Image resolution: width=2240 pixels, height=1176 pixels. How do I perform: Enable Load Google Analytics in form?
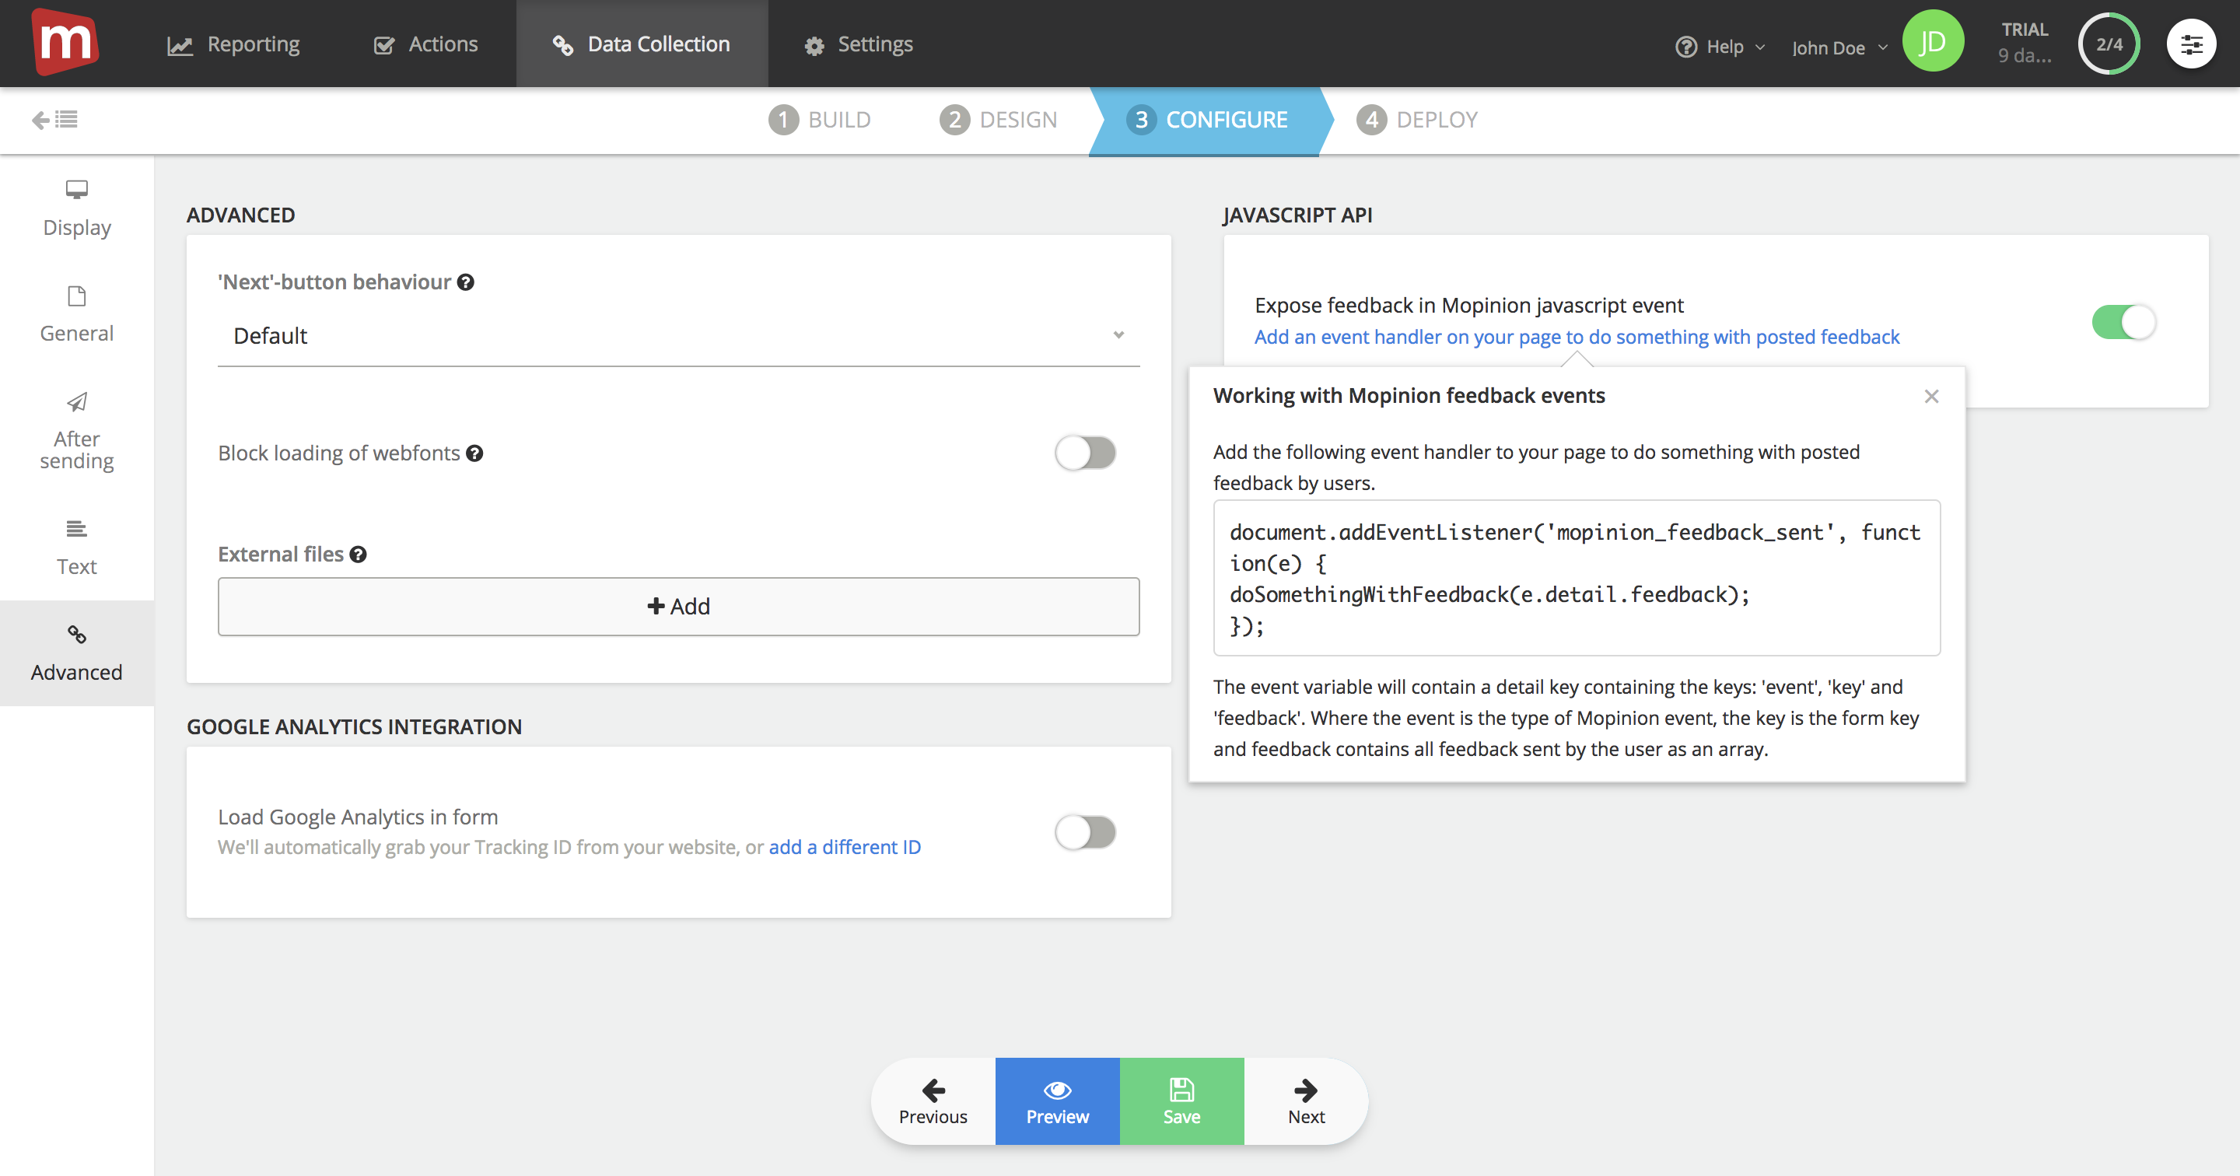[x=1085, y=832]
